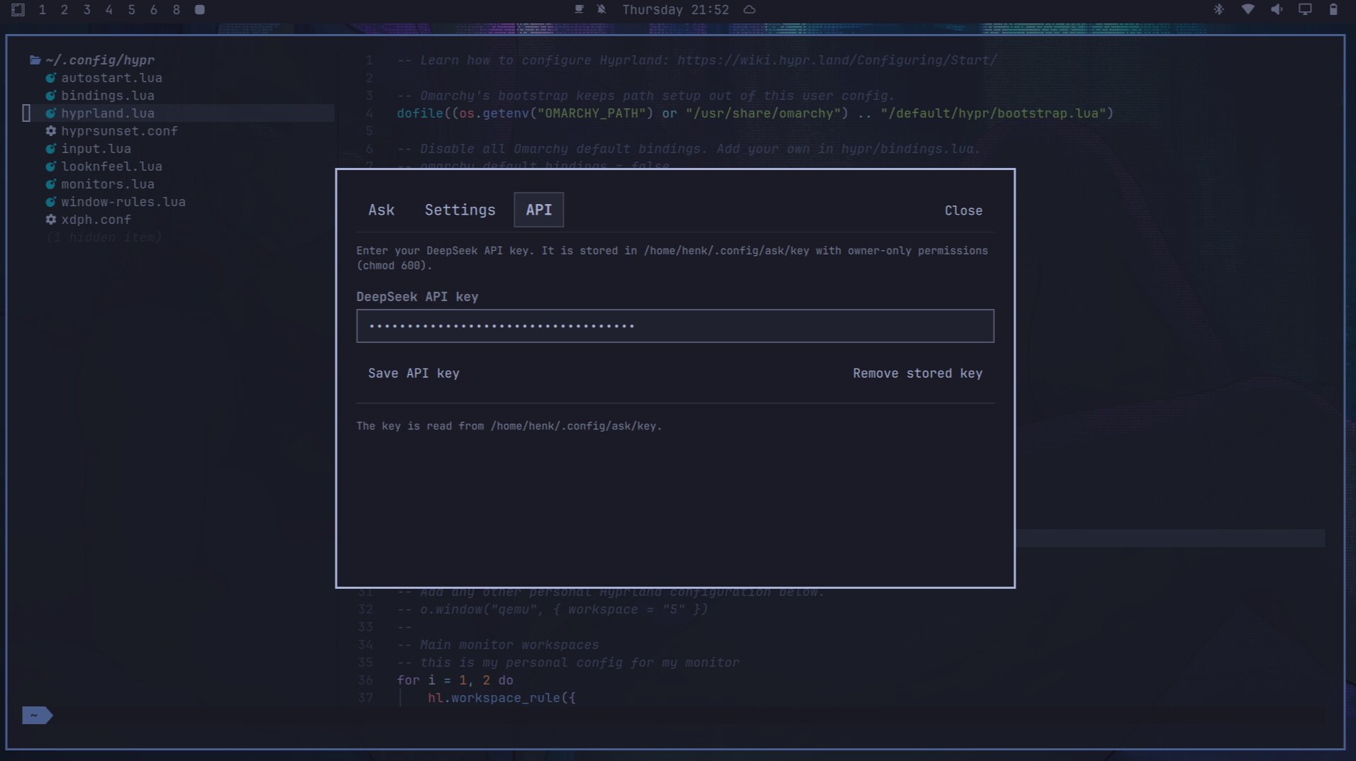
Task: Open the volume speaker tray icon
Action: pos(1277,10)
